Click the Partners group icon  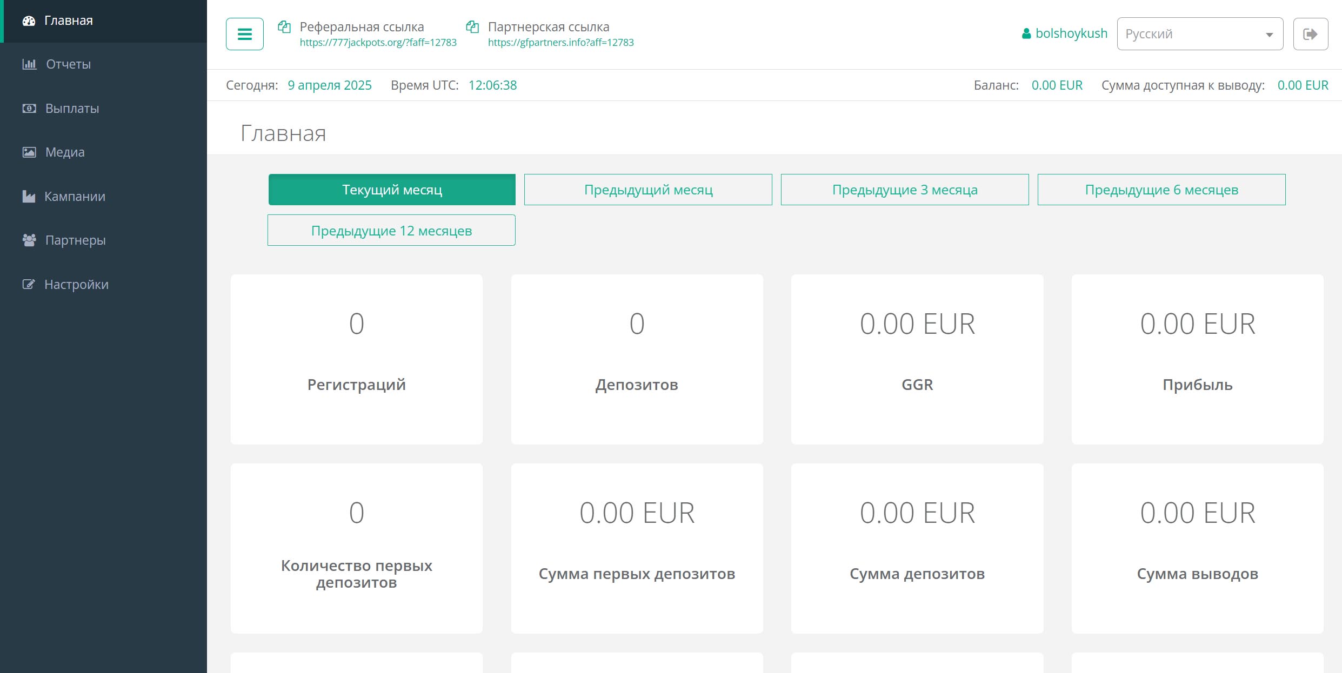click(29, 240)
